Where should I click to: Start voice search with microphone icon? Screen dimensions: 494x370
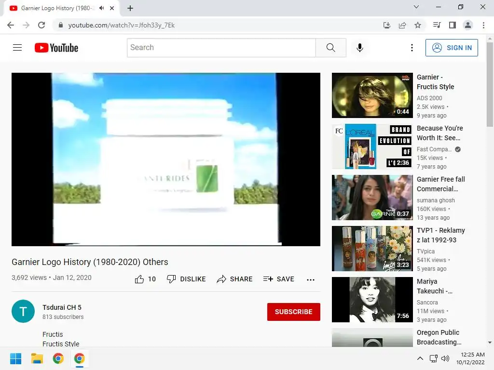point(360,48)
